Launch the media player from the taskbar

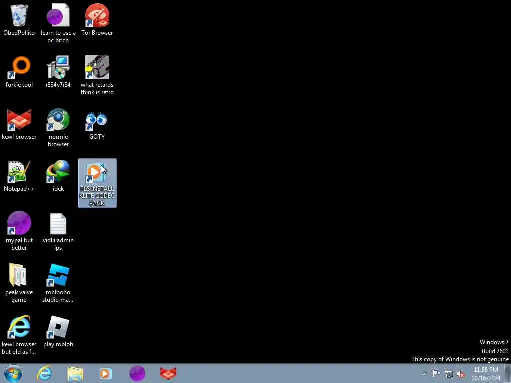(x=106, y=373)
